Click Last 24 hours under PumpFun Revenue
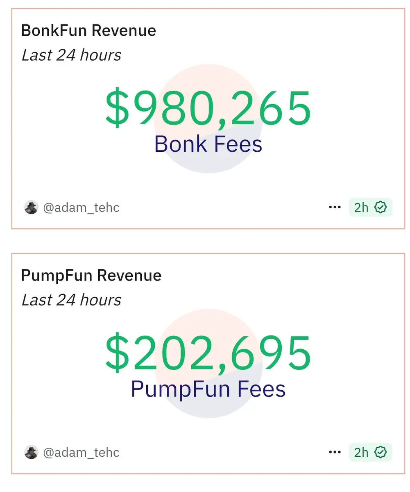Image resolution: width=410 pixels, height=492 pixels. click(x=71, y=300)
